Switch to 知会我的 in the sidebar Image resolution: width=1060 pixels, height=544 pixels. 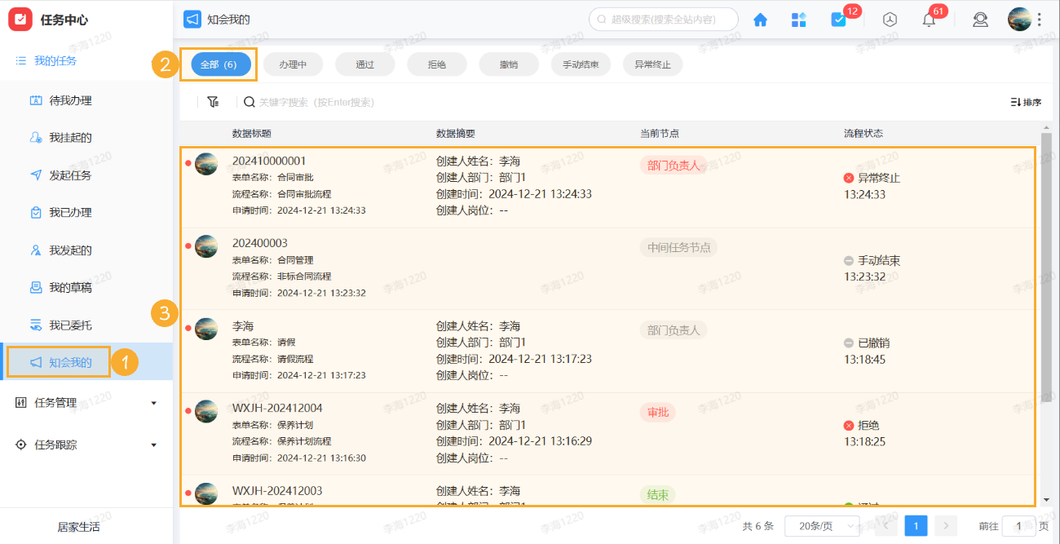click(68, 361)
